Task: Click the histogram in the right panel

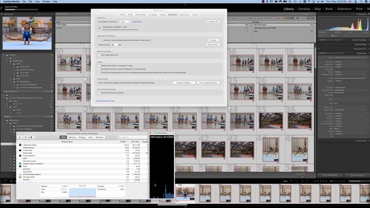Action: [343, 24]
